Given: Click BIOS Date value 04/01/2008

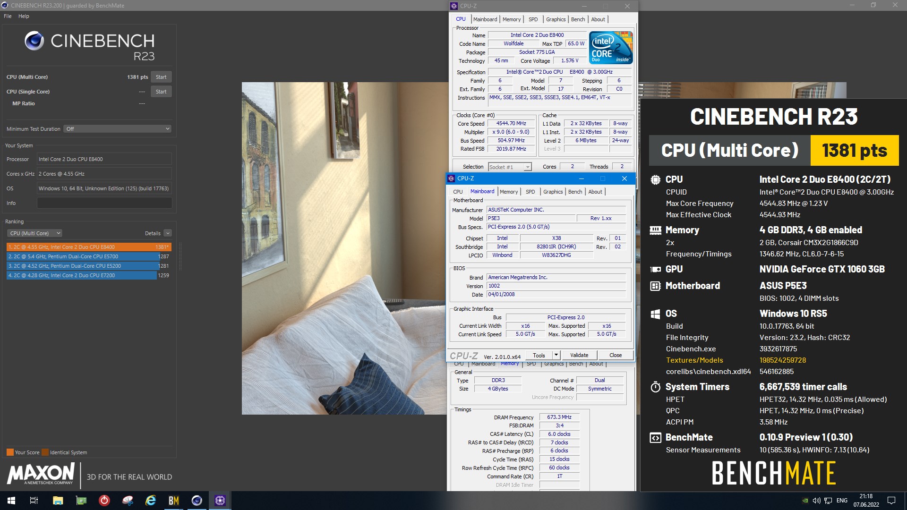Looking at the screenshot, I should tap(556, 294).
